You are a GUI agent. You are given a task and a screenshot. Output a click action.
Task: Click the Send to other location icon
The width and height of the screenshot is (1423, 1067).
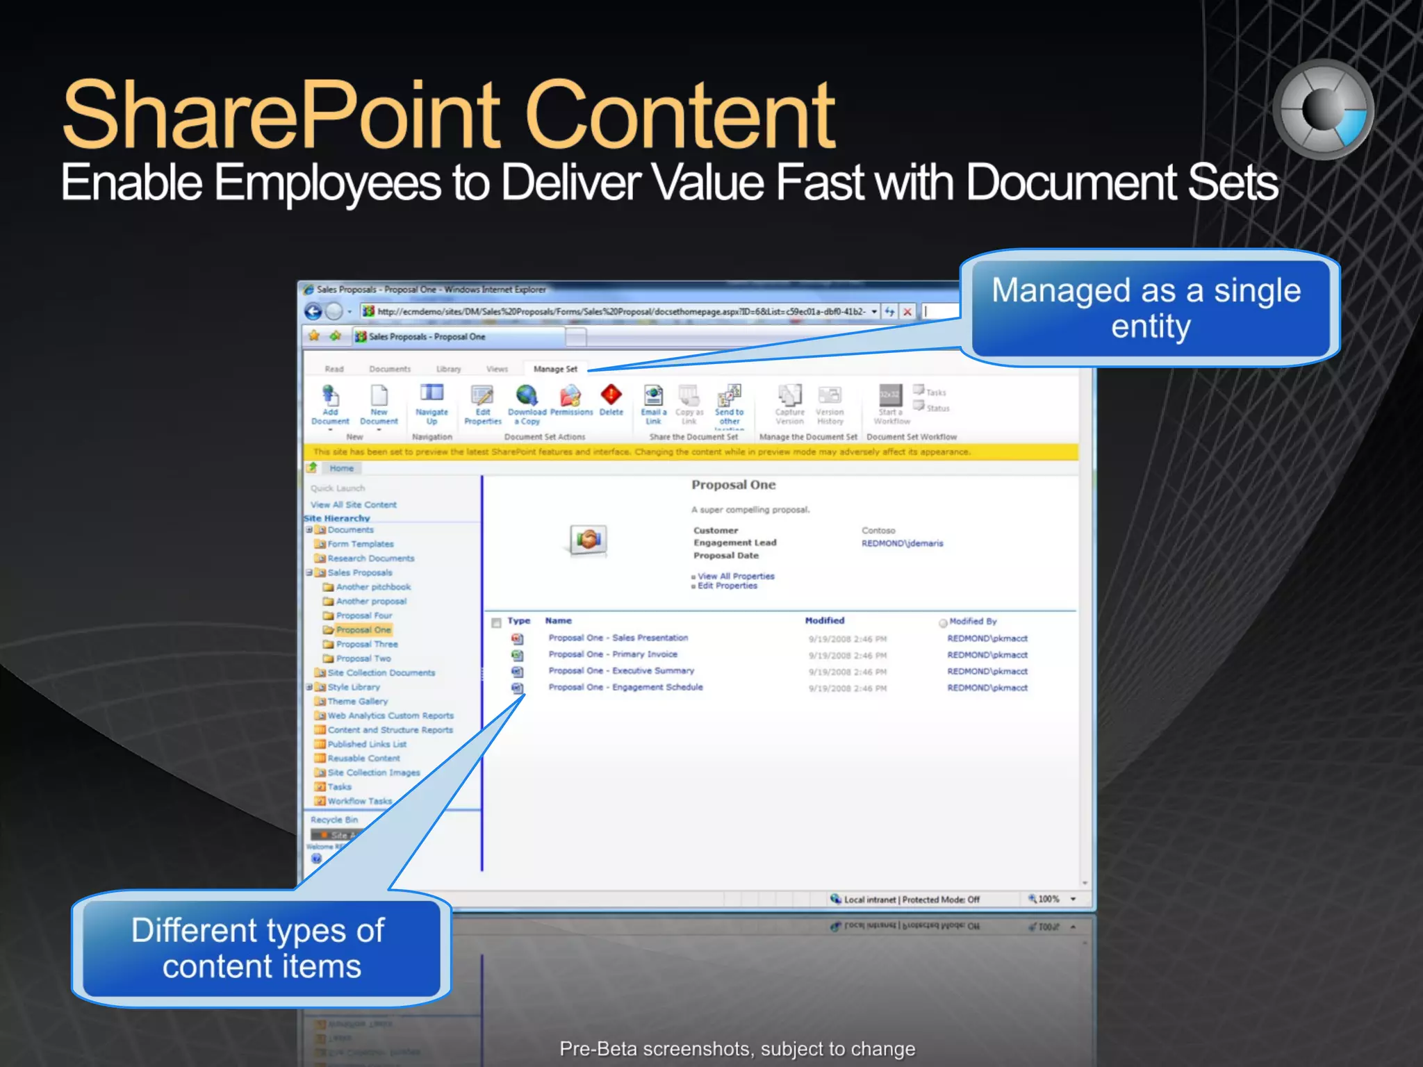tap(729, 396)
